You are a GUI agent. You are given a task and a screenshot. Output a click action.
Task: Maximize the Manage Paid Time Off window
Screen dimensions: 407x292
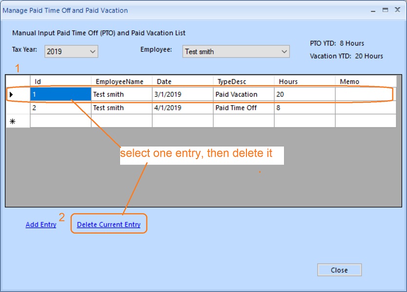coord(385,10)
